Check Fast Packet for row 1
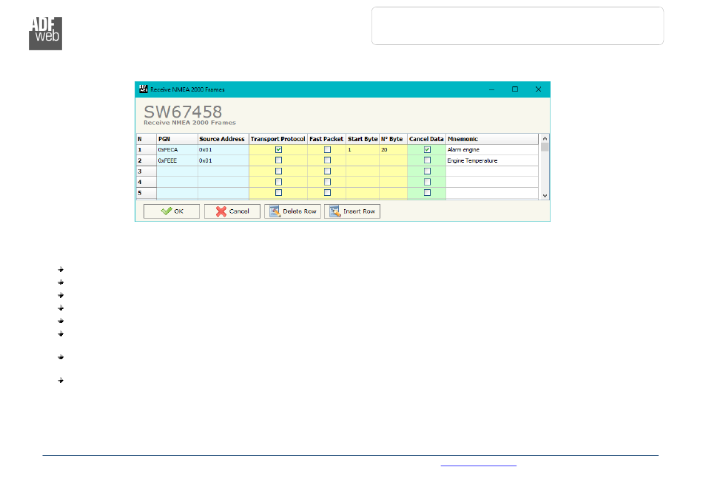Image resolution: width=703 pixels, height=493 pixels. tap(327, 149)
